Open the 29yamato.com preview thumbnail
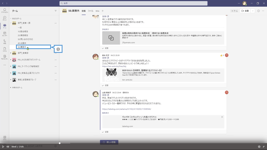The image size is (267, 150). tap(111, 38)
